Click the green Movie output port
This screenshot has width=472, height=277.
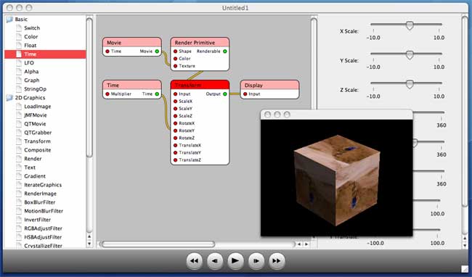[157, 51]
